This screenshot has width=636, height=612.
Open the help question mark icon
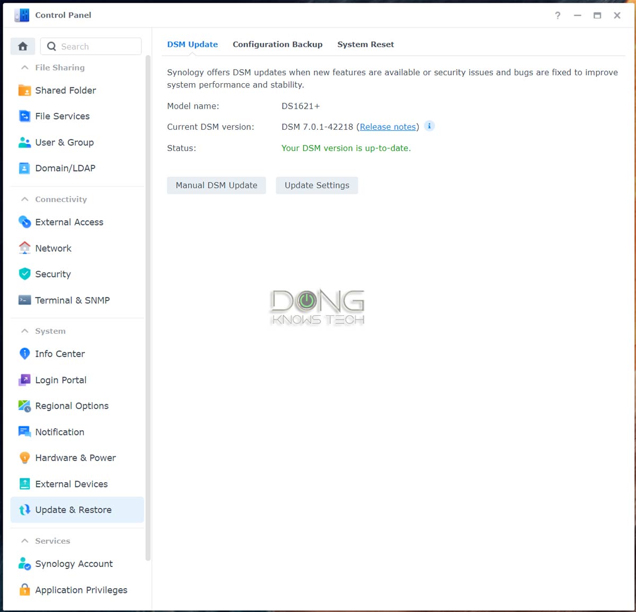(x=558, y=15)
